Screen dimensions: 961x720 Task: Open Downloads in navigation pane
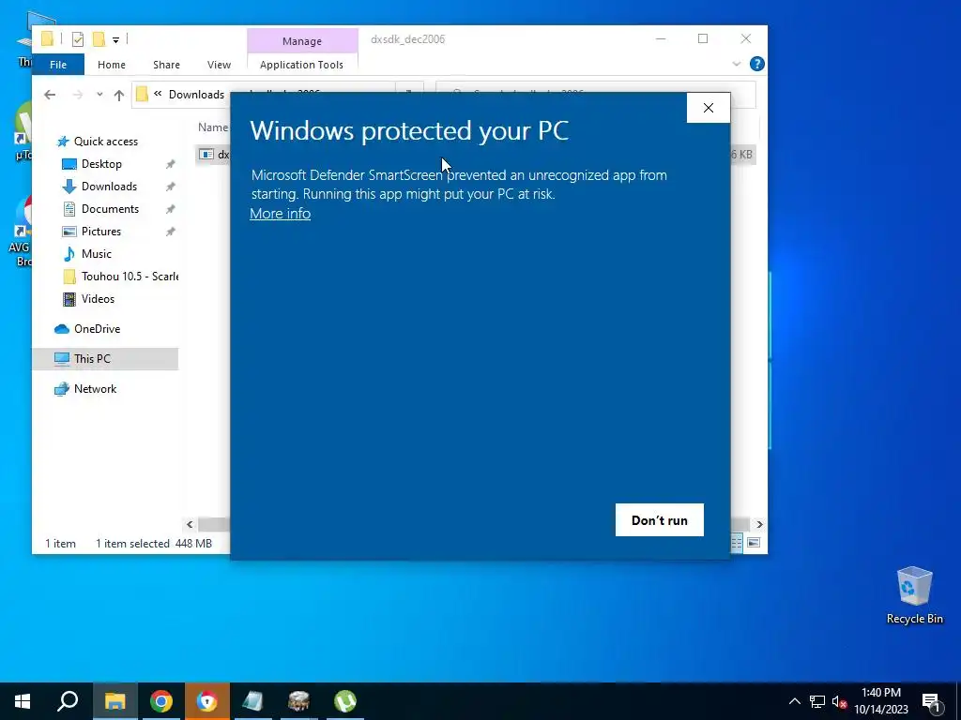pyautogui.click(x=109, y=187)
